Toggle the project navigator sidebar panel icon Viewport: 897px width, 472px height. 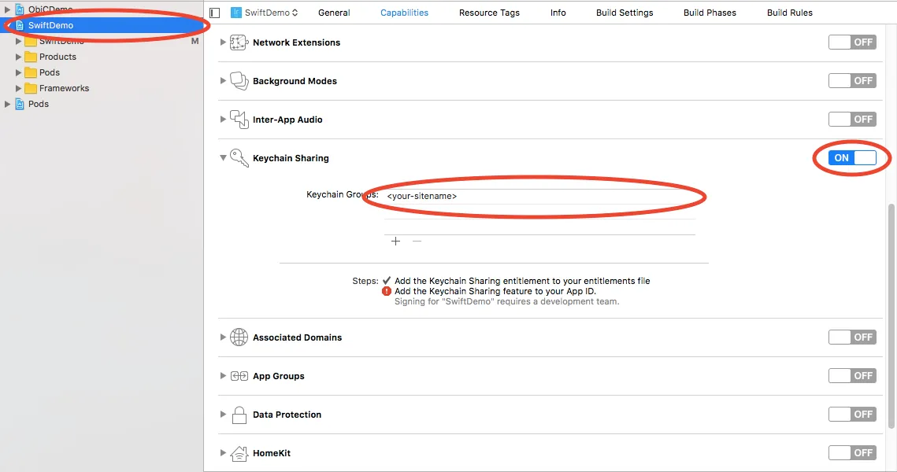(x=214, y=13)
